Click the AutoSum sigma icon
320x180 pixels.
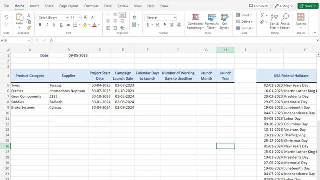262,15
